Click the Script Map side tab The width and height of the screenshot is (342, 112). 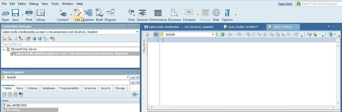pos(144,46)
